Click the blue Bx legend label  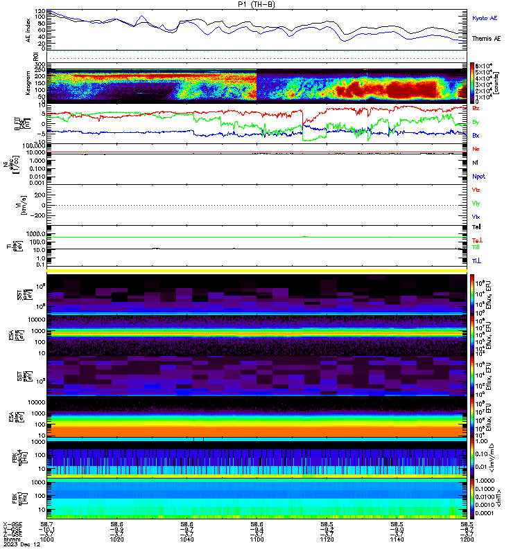click(x=476, y=135)
